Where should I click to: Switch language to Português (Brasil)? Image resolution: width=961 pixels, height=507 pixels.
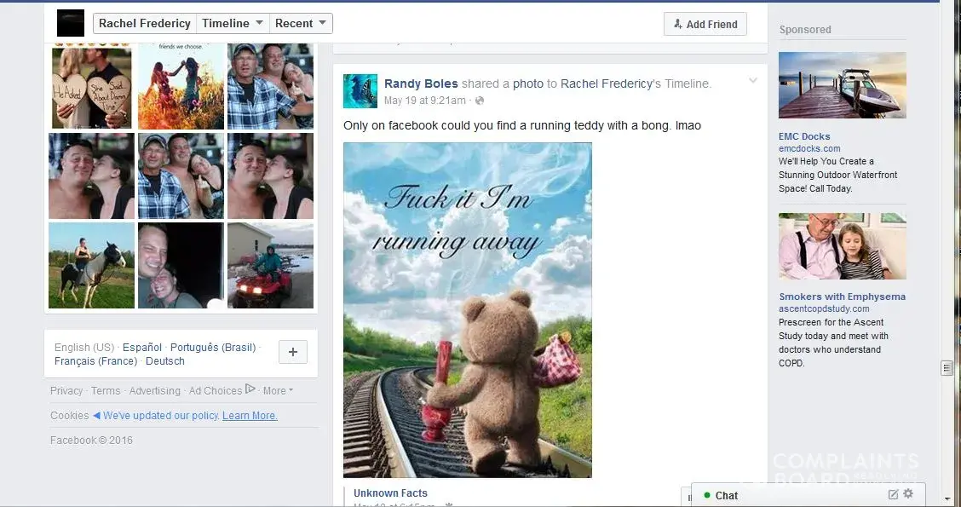pos(213,347)
